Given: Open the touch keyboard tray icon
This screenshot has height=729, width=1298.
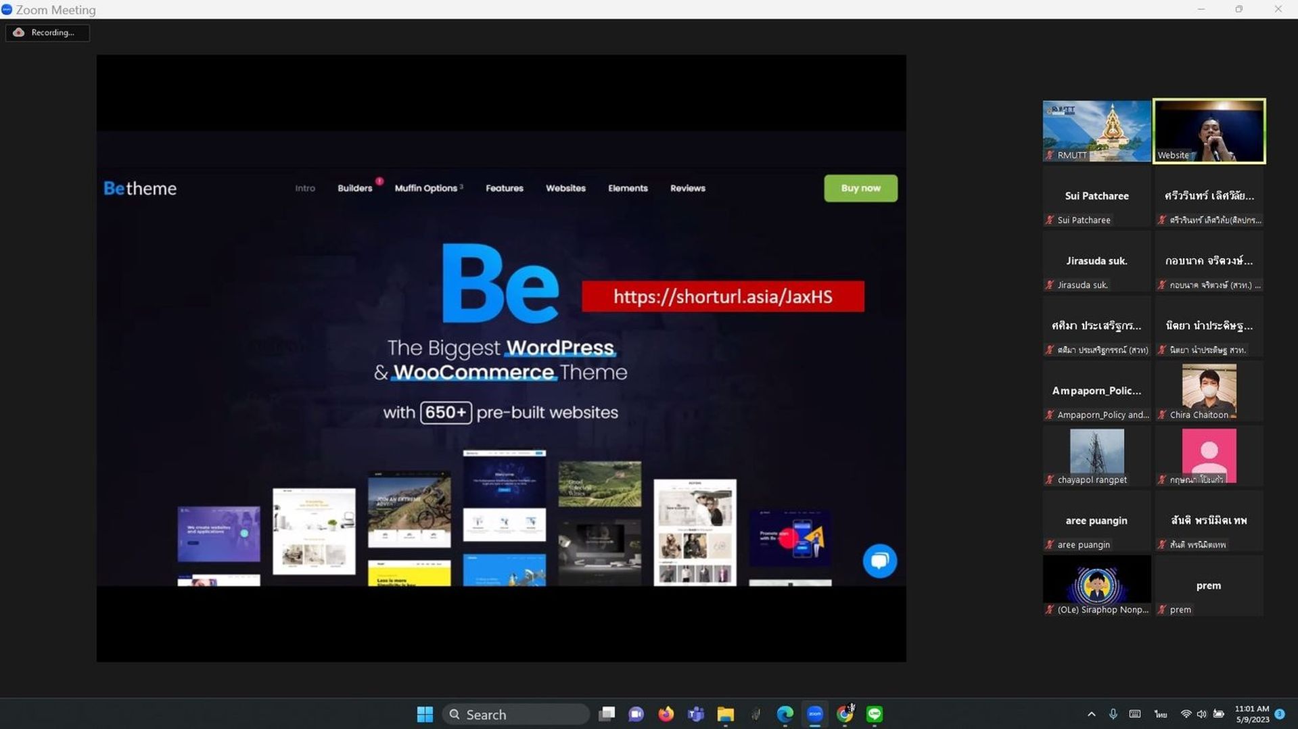Looking at the screenshot, I should point(1135,714).
